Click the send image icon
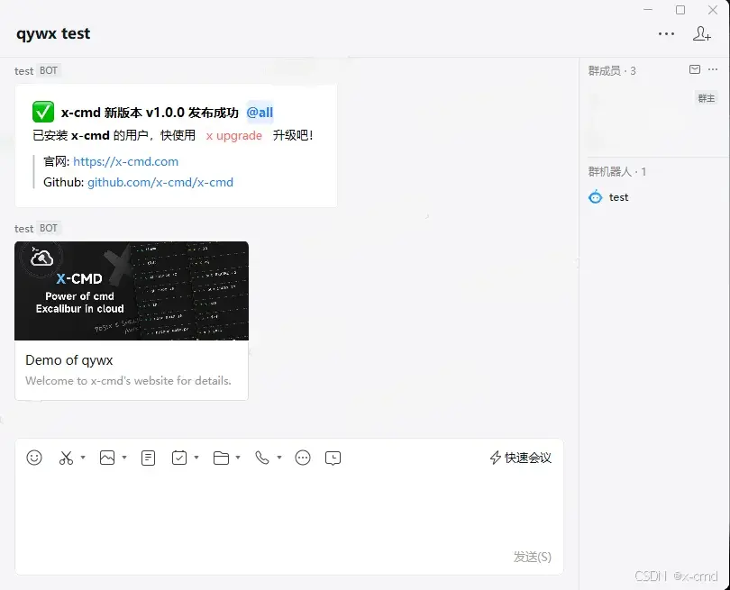This screenshot has width=730, height=590. [107, 458]
